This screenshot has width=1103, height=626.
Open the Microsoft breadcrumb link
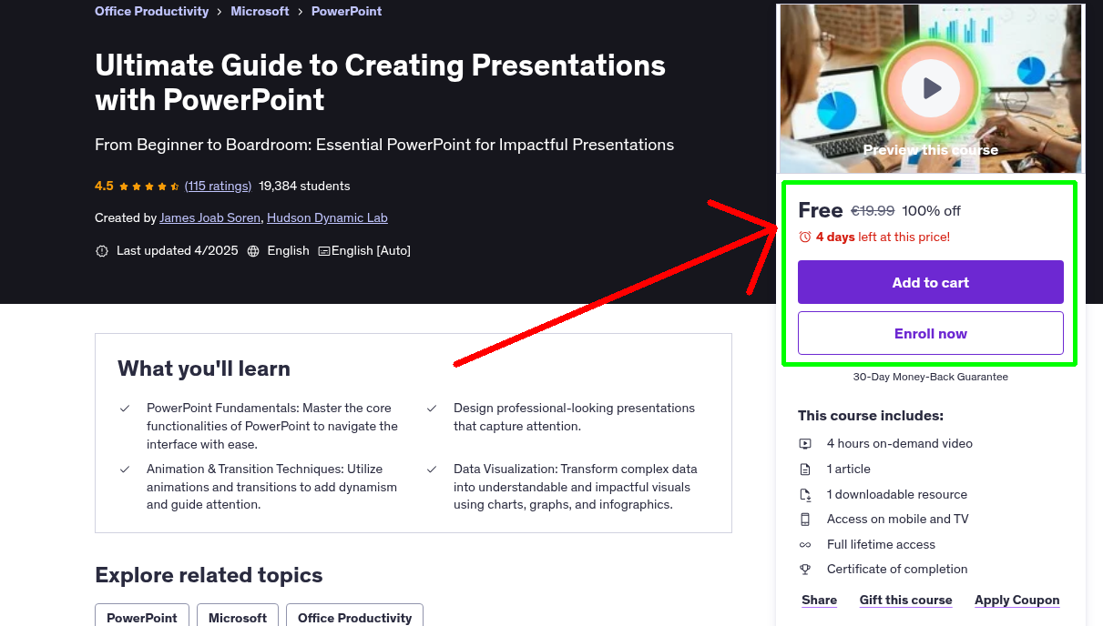point(260,11)
